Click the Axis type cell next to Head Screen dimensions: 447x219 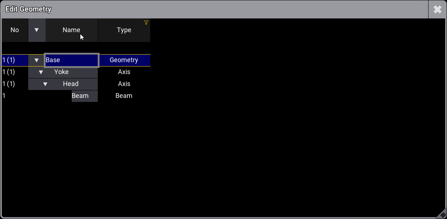124,84
